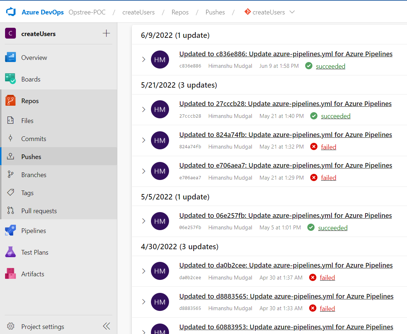Click success status icon for 27cccb28
407x334 pixels.
coord(313,116)
